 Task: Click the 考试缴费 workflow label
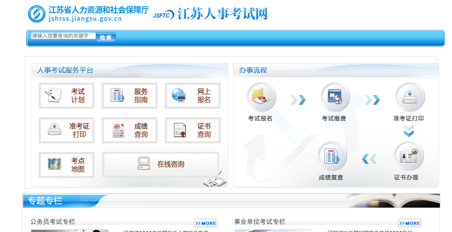point(334,119)
